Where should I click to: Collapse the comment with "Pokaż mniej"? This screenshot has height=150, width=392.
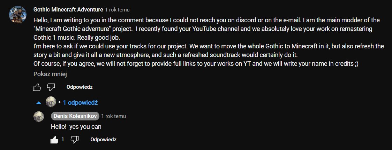click(50, 74)
